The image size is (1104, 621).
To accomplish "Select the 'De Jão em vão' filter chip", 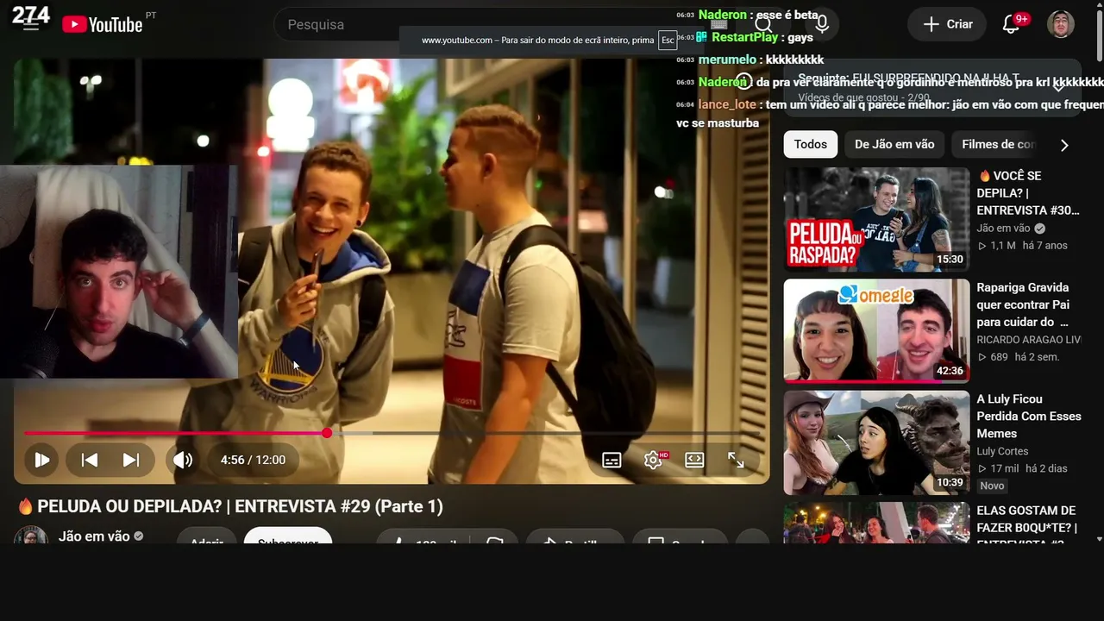I will 894,144.
